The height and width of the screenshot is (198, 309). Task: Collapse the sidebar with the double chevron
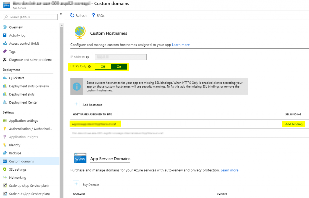[61, 14]
